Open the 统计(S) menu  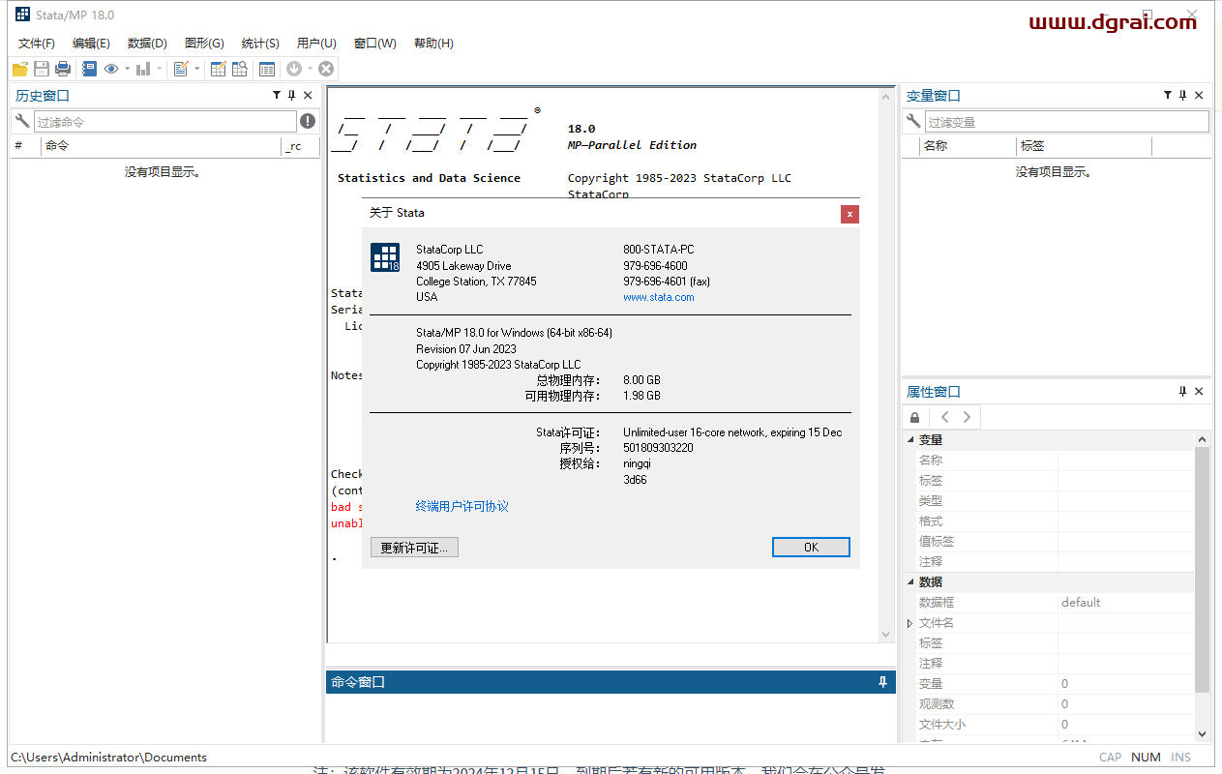tap(260, 44)
